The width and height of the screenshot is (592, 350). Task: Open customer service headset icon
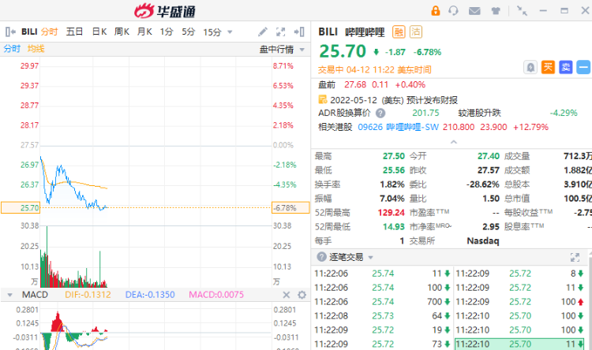coord(454,10)
